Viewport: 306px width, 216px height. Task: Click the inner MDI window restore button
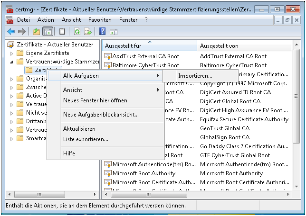(x=287, y=20)
